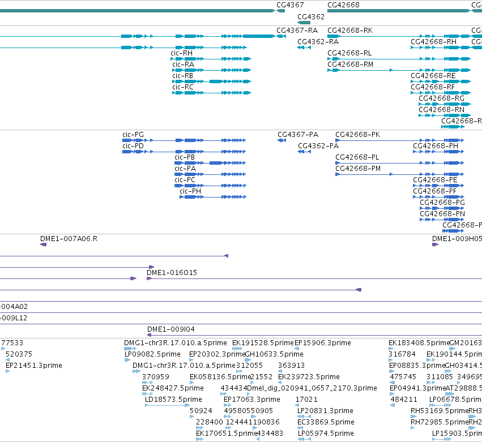The image size is (482, 442).
Task: Click the CG4367-RA transcript label
Action: (297, 31)
